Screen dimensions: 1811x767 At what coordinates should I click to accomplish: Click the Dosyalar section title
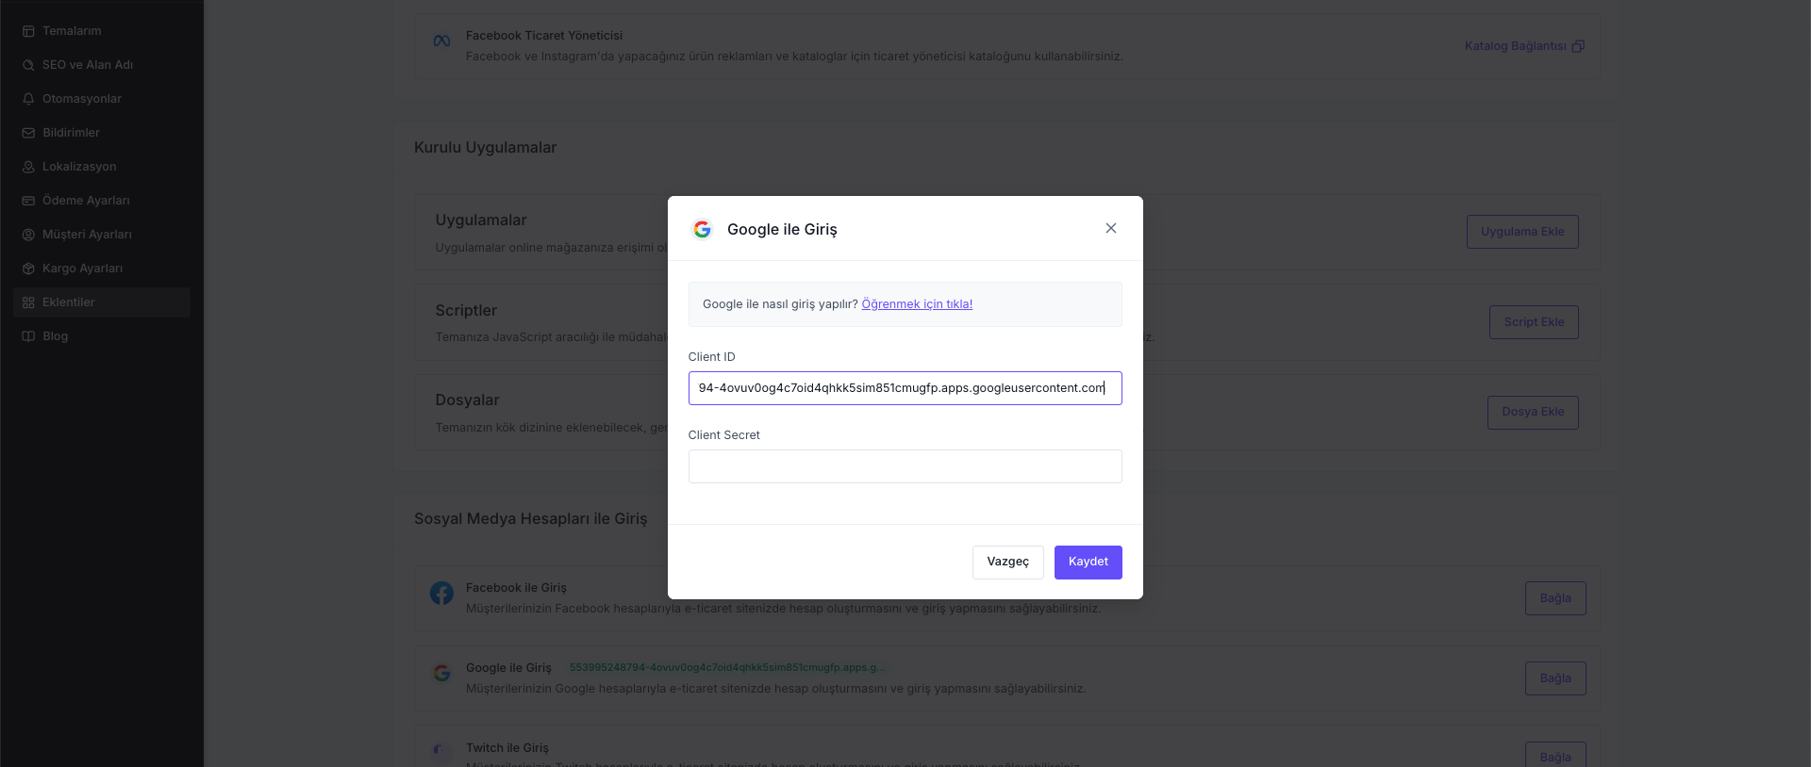[467, 400]
